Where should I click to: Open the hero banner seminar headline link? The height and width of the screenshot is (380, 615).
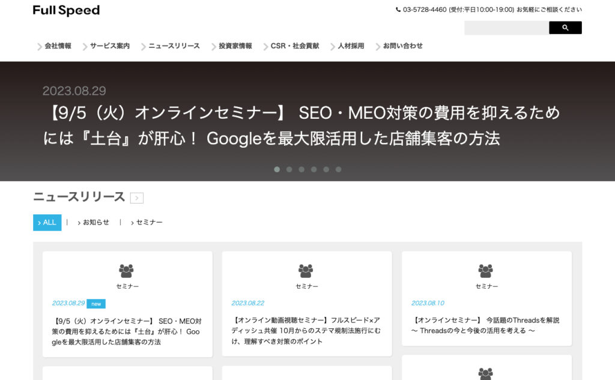coord(301,125)
